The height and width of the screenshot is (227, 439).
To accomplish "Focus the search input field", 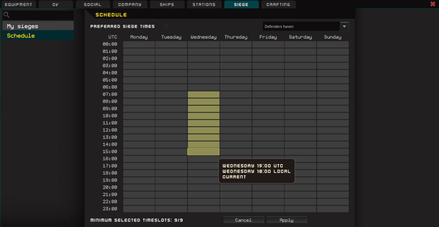I will (x=42, y=15).
